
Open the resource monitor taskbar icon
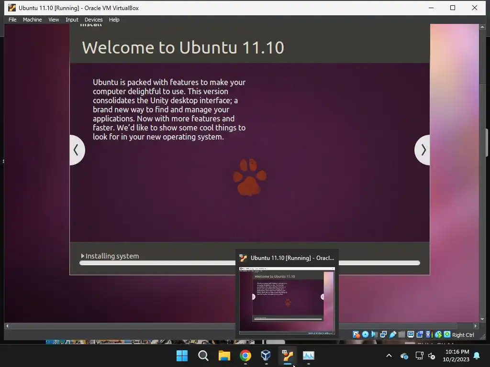(x=309, y=356)
